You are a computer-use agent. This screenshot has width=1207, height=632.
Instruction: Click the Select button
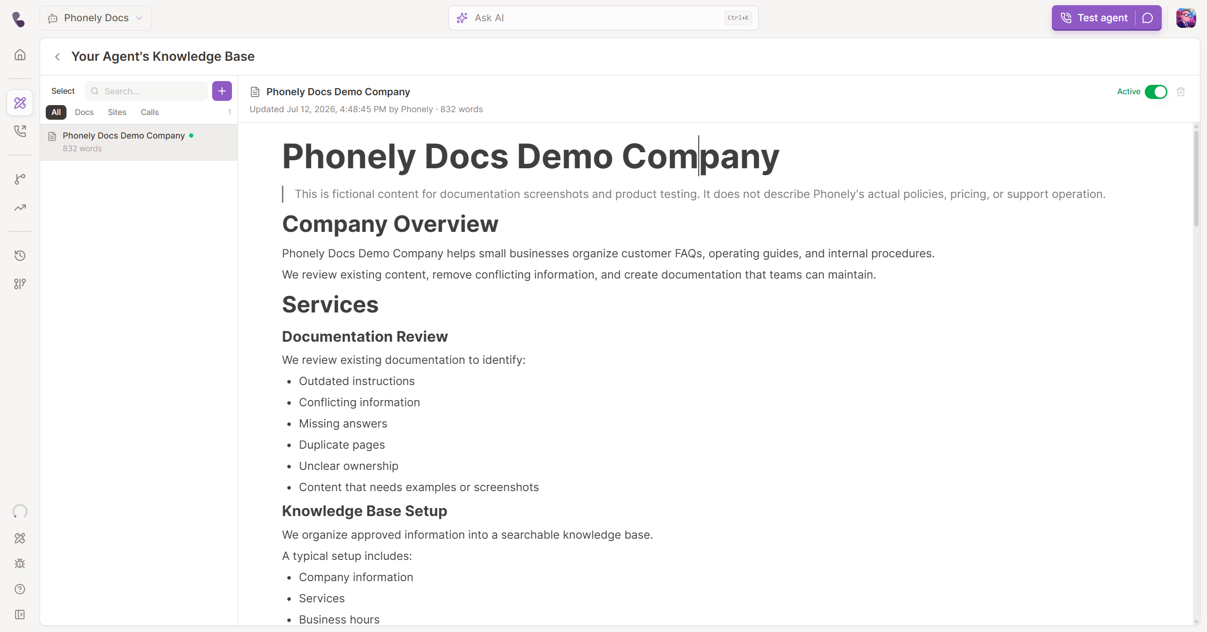[x=63, y=91]
